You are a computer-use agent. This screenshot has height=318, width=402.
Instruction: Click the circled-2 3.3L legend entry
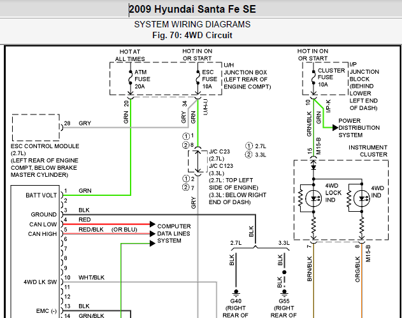(256, 155)
